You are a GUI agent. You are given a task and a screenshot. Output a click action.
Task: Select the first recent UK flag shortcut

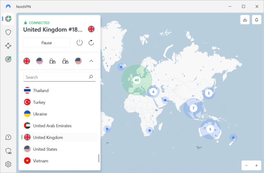click(x=27, y=61)
